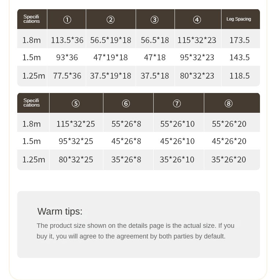Select the 113.5*36 table cell
Screen dimensions: 275x280
coord(67,40)
